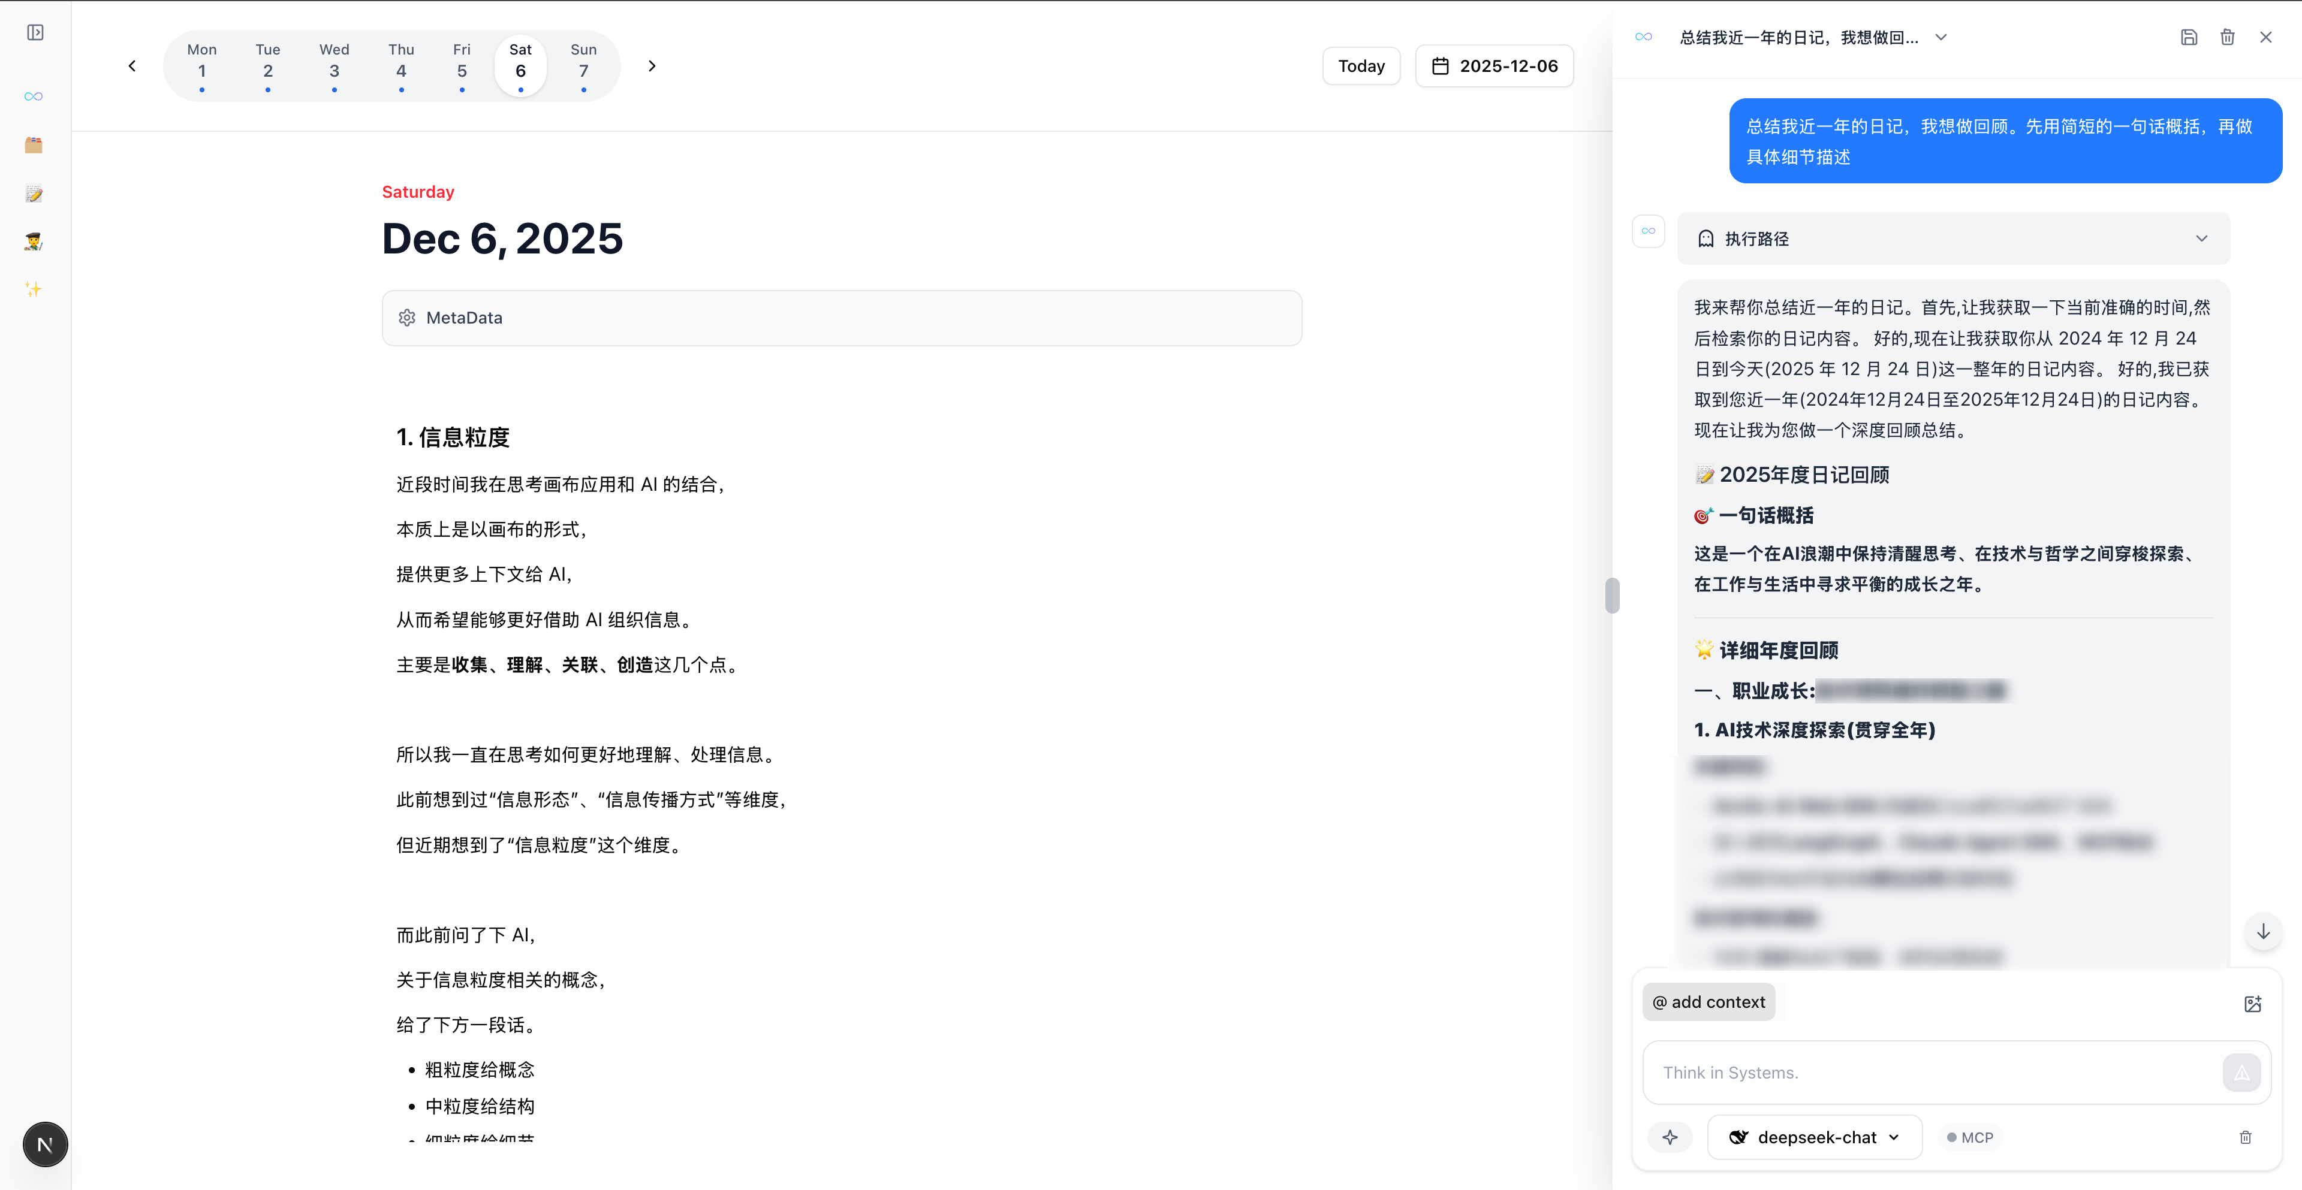Open the memo notepad icon in sidebar
The width and height of the screenshot is (2302, 1190).
point(34,194)
